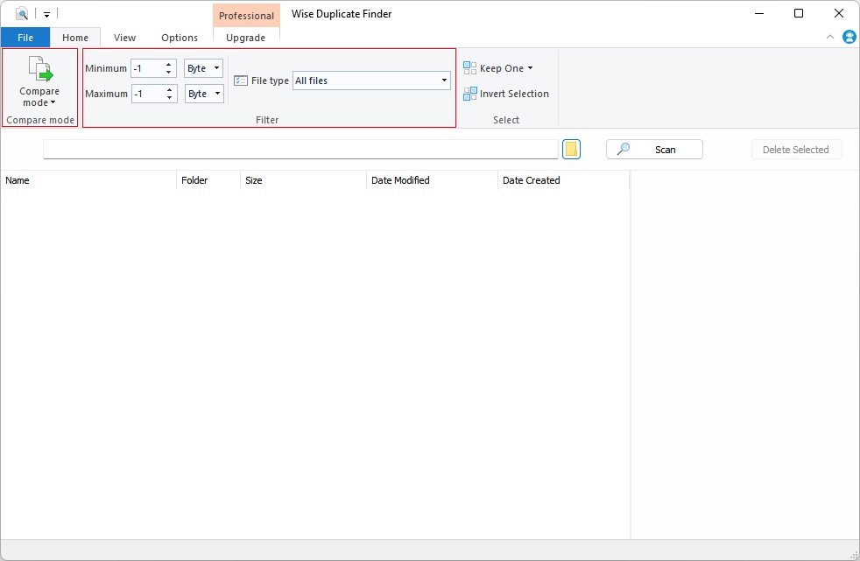Open the File menu

[x=25, y=38]
